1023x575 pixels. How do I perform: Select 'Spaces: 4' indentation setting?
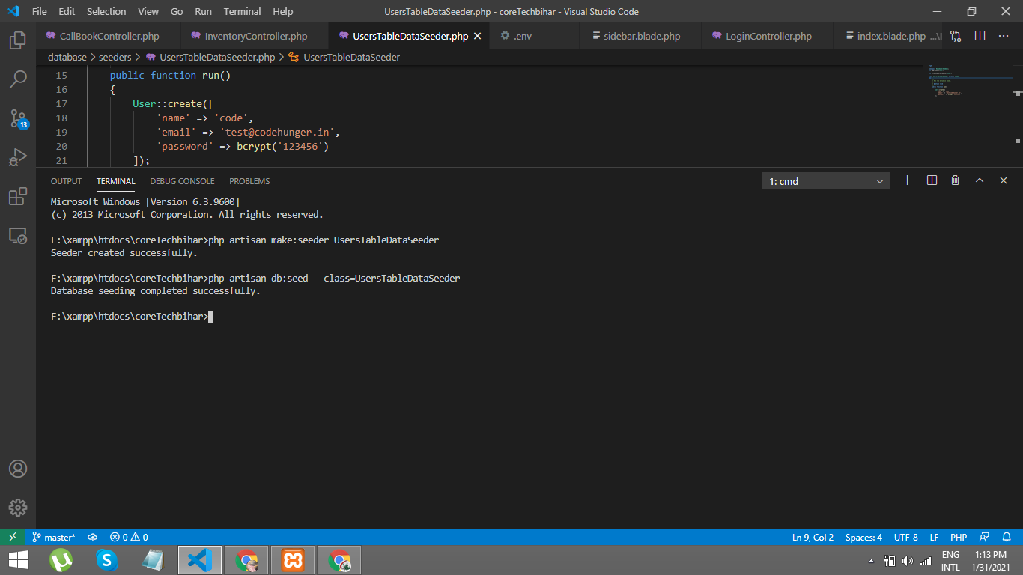(863, 537)
